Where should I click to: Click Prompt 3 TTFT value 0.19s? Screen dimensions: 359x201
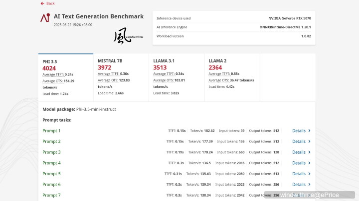[x=179, y=152]
